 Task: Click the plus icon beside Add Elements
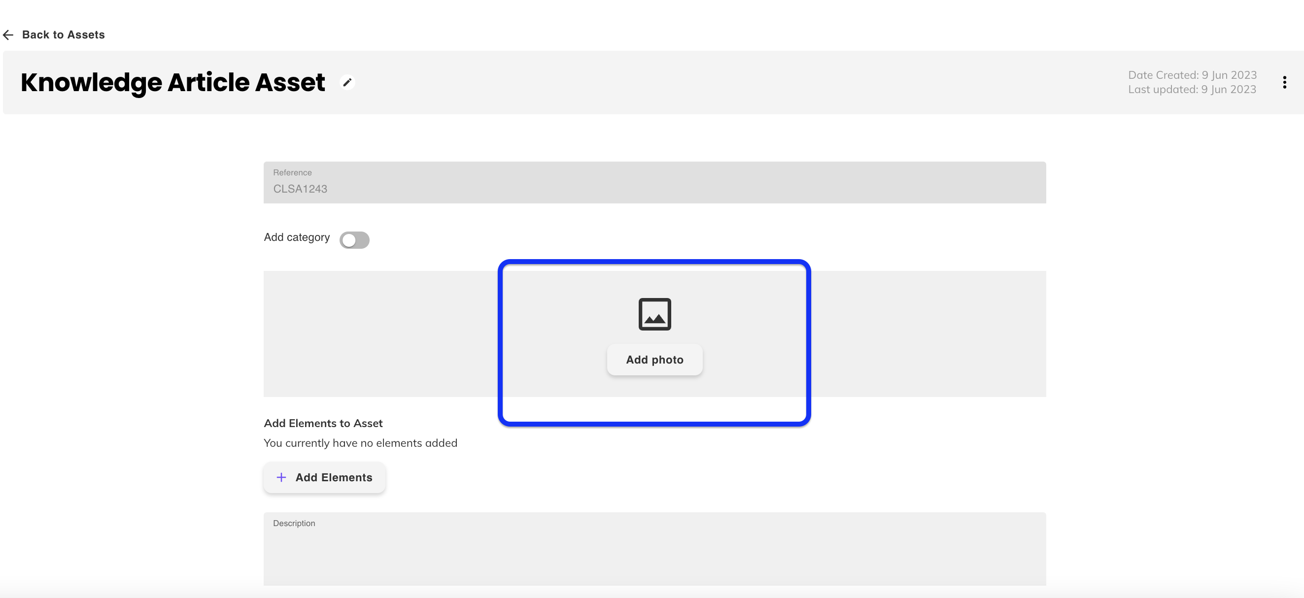(281, 477)
